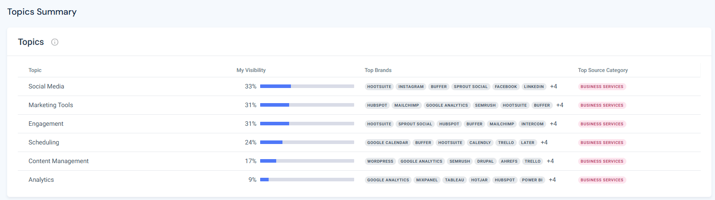This screenshot has height=200, width=715.
Task: Click HubSpot tag in Marketing Tools row
Action: pos(377,105)
